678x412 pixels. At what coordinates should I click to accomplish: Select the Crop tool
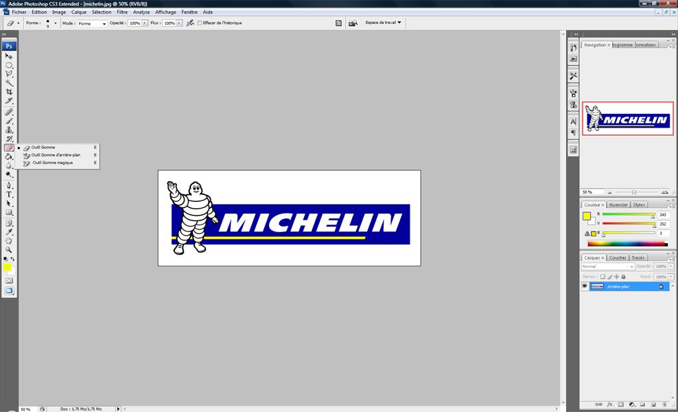click(x=9, y=92)
